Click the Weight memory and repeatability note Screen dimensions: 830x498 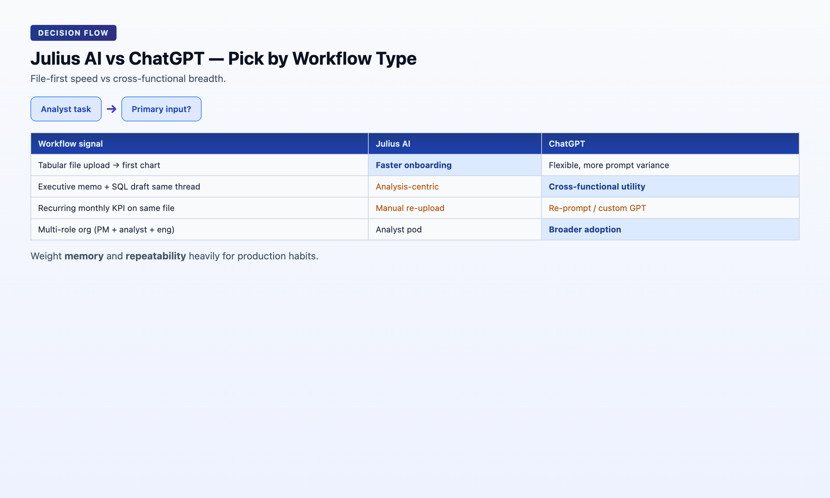(174, 256)
